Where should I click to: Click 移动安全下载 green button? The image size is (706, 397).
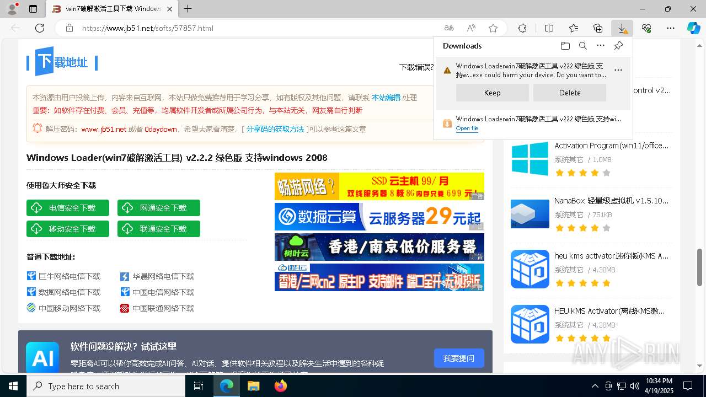(68, 229)
